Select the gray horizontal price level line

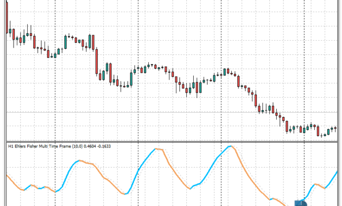(x=172, y=112)
